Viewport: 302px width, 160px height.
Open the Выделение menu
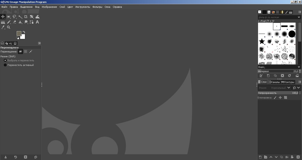(26, 7)
